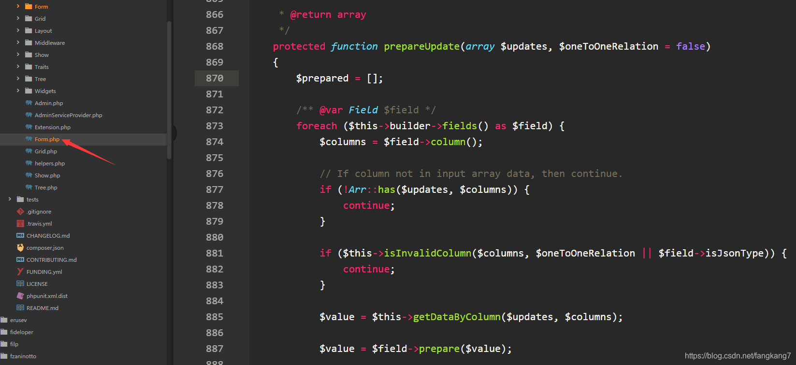Select the erusev folder

coord(18,320)
